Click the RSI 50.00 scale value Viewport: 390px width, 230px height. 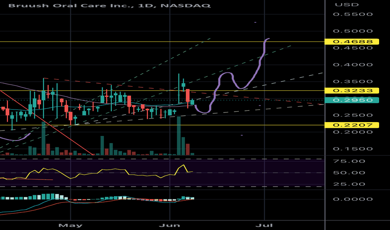(349, 173)
